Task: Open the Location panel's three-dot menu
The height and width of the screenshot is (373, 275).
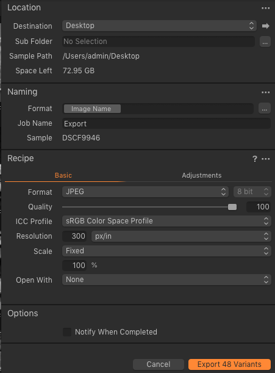Action: click(x=265, y=8)
